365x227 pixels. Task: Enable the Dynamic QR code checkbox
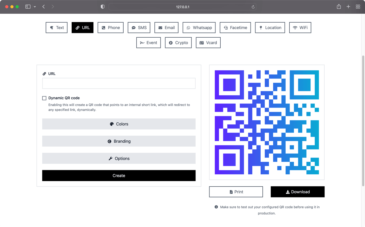[44, 98]
